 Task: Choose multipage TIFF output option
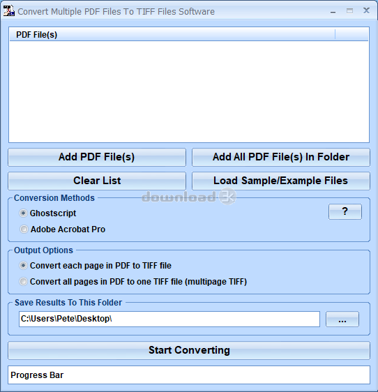[x=23, y=282]
